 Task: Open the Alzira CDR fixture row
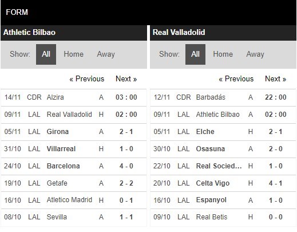(74, 97)
